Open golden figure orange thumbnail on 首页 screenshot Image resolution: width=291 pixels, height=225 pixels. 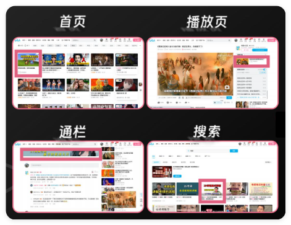pyautogui.click(x=102, y=85)
